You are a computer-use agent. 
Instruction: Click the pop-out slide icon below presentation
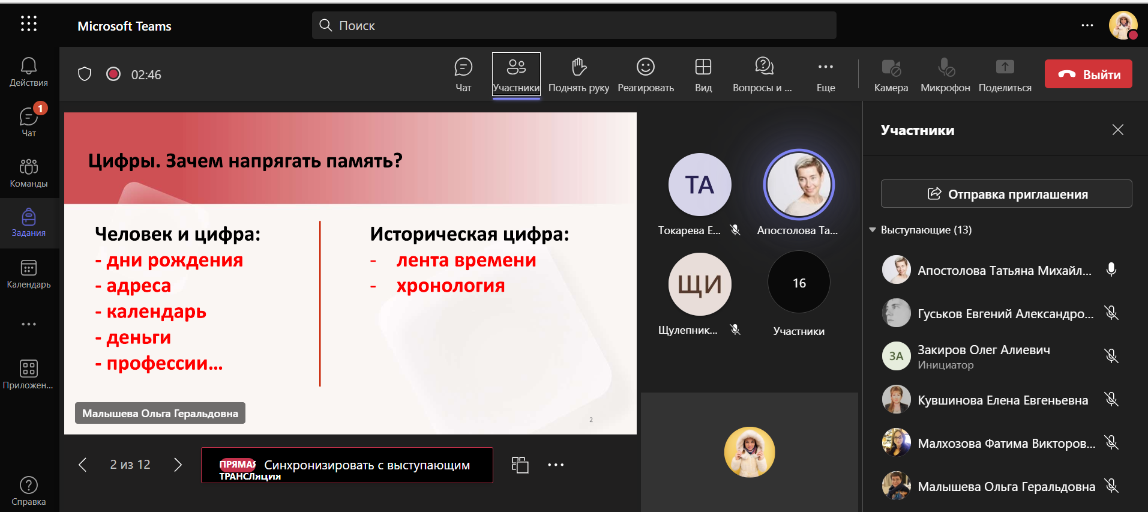point(520,465)
